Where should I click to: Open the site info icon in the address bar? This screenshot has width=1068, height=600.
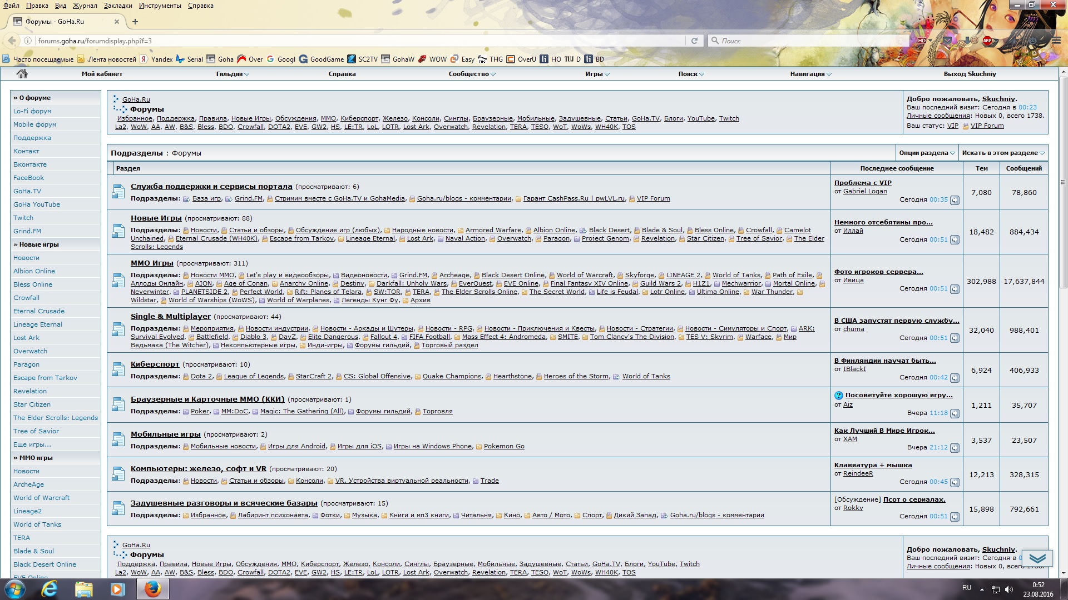tap(27, 41)
